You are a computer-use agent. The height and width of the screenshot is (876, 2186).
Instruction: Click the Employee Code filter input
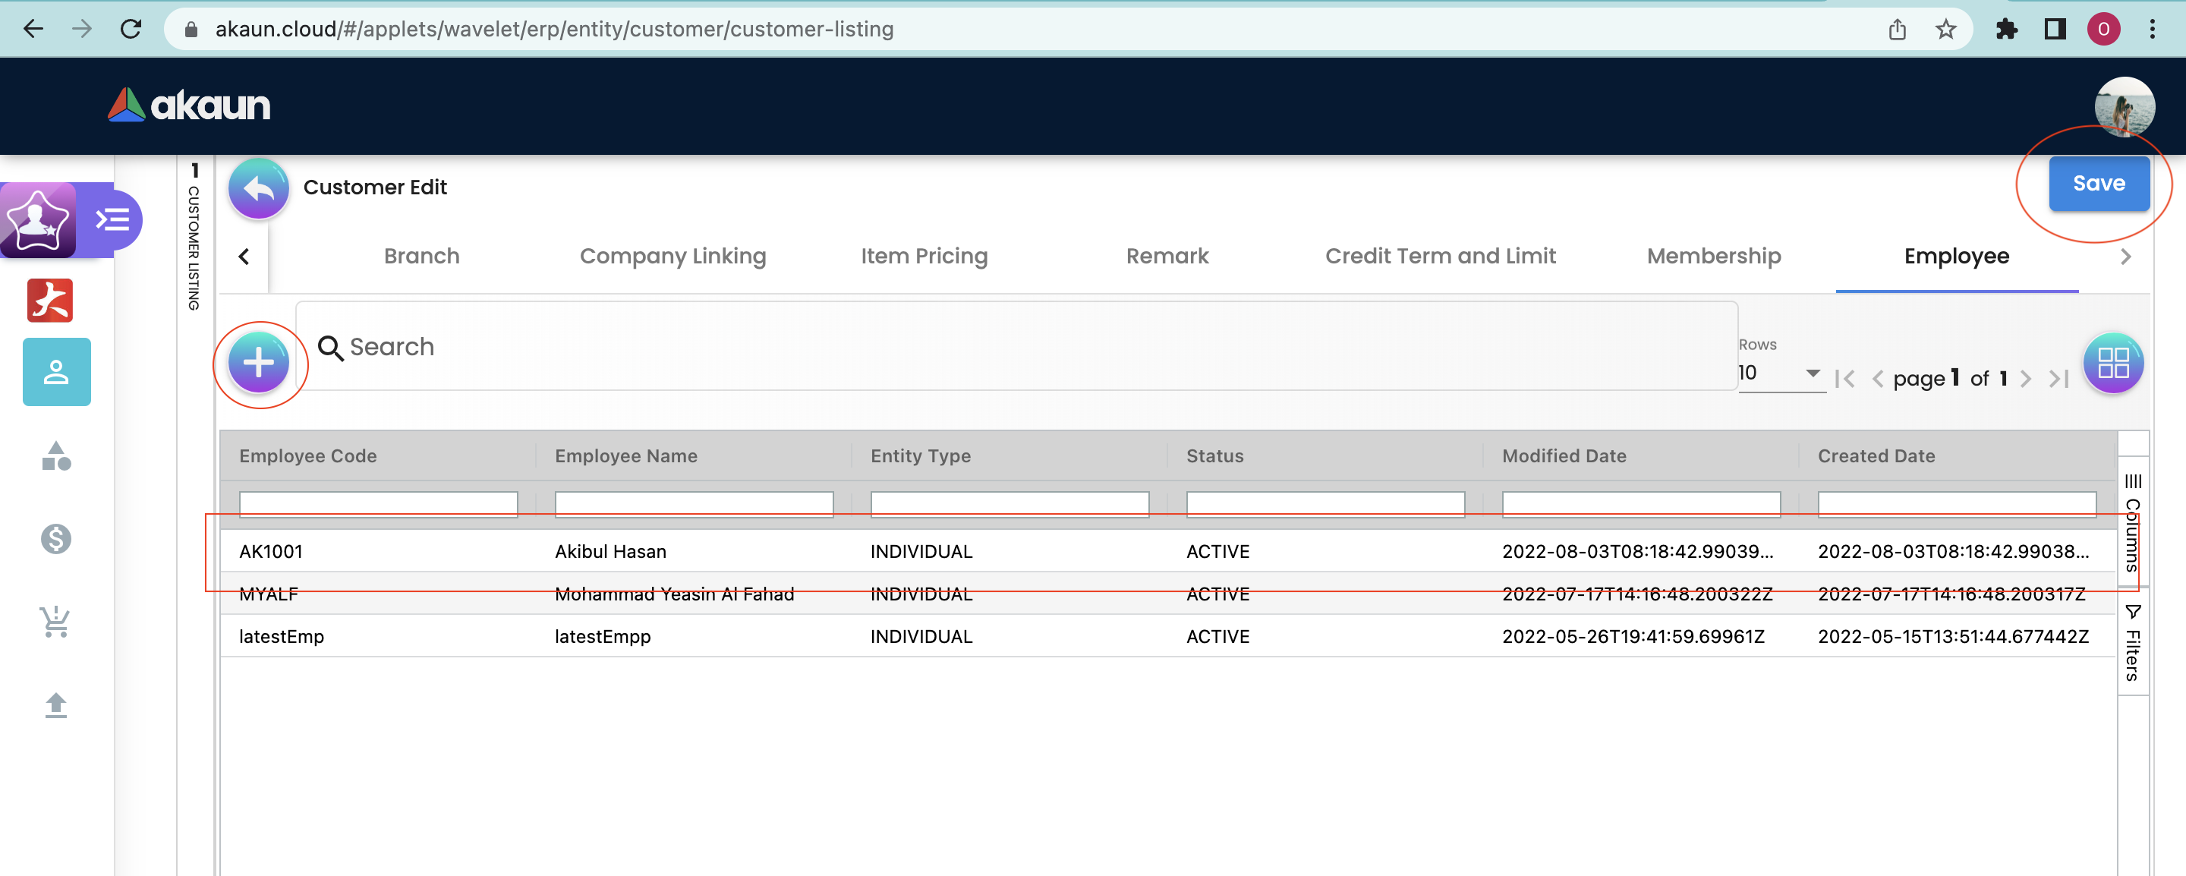tap(378, 504)
